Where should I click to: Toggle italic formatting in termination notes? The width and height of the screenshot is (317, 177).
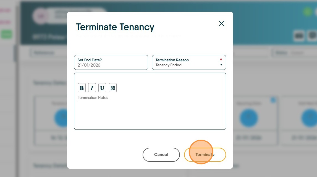(x=92, y=88)
